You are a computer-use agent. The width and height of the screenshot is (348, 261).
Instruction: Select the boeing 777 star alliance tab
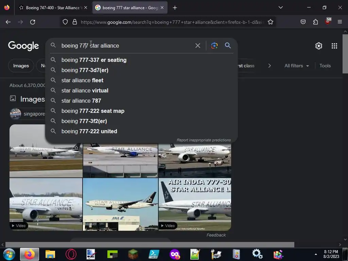coord(130,7)
